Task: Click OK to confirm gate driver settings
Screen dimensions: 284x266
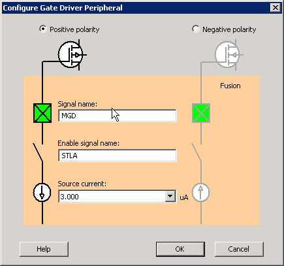Action: (x=180, y=249)
